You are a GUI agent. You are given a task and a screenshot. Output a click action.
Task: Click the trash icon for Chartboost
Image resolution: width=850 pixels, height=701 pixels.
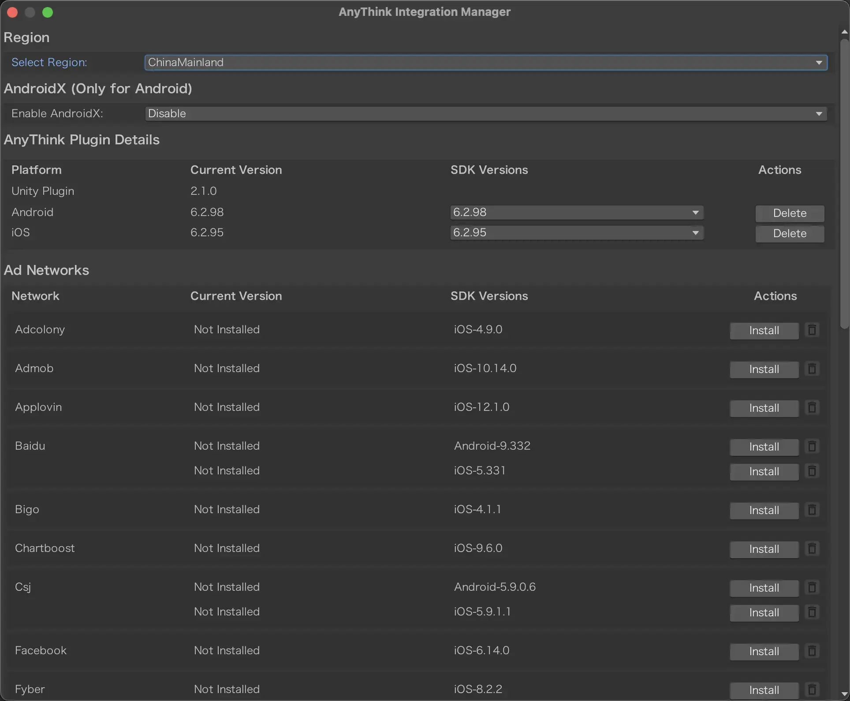tap(812, 548)
